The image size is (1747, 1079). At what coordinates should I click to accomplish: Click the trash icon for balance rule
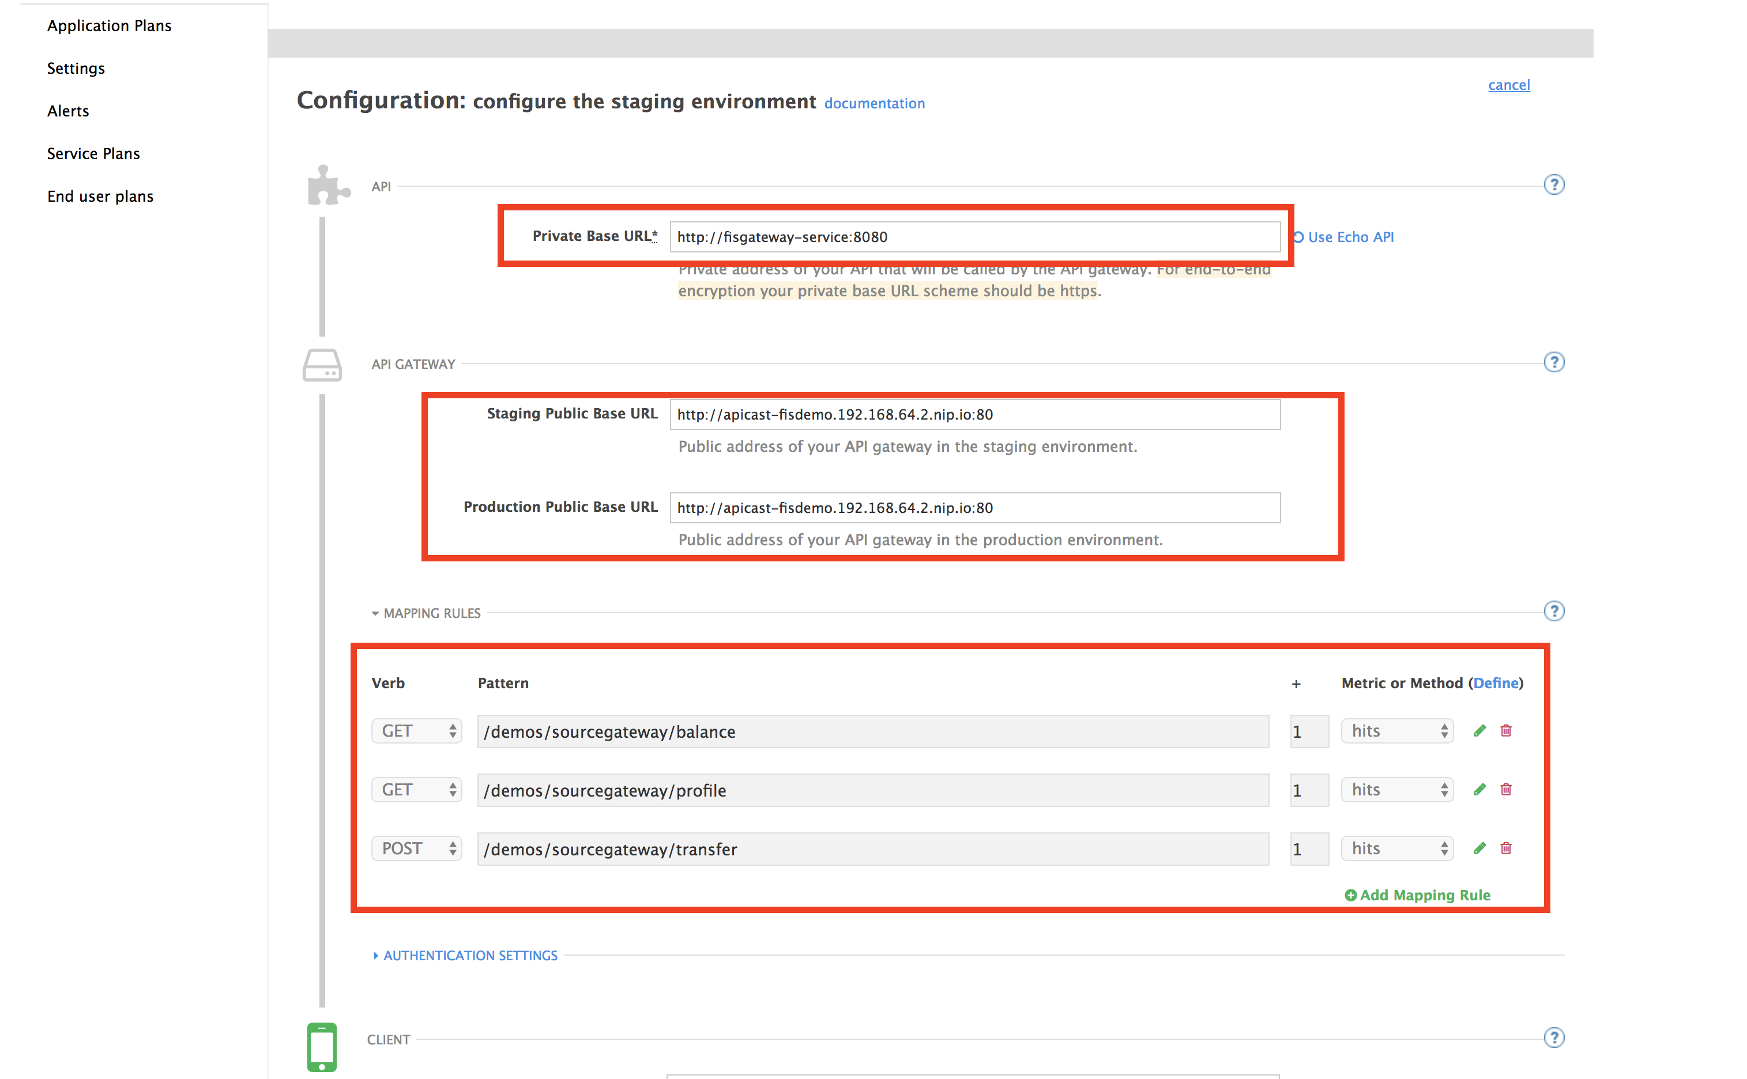click(x=1506, y=731)
